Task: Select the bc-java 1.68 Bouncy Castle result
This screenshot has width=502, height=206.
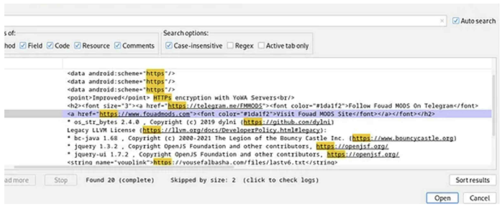Action: pyautogui.click(x=261, y=138)
